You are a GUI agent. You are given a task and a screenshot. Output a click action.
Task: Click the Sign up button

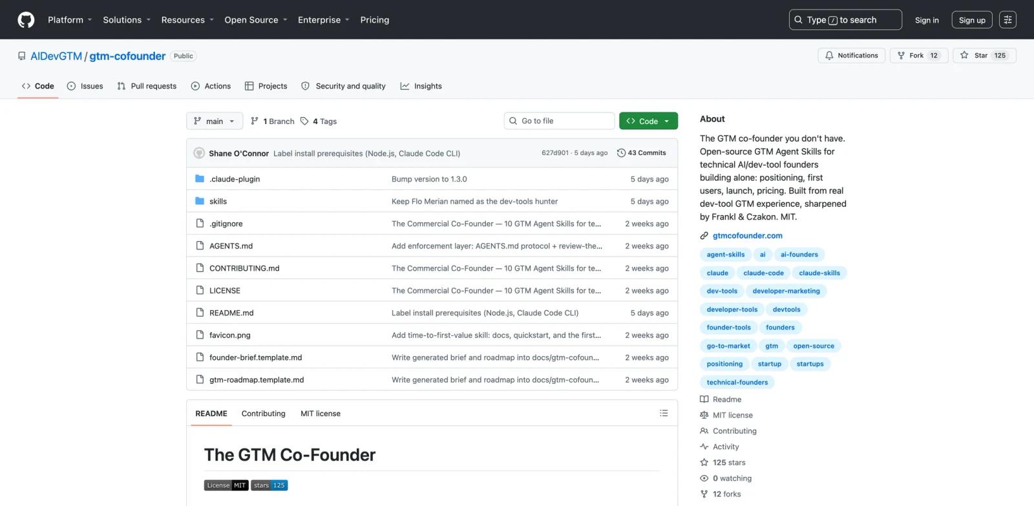coord(972,20)
